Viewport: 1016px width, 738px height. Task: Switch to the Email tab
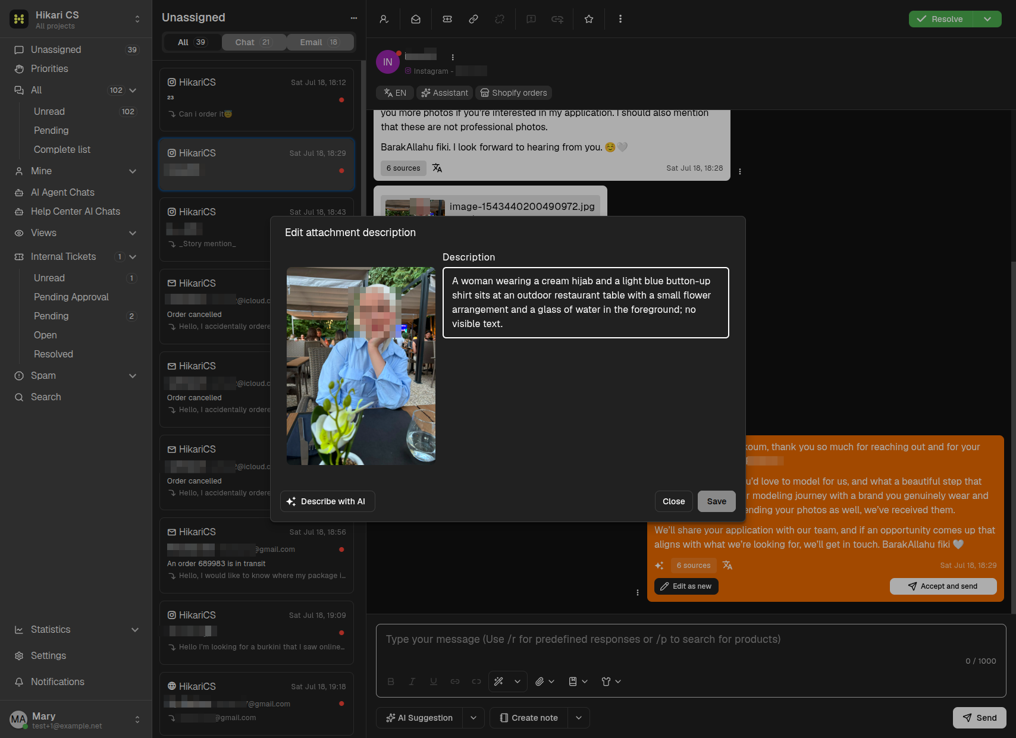[x=320, y=42]
